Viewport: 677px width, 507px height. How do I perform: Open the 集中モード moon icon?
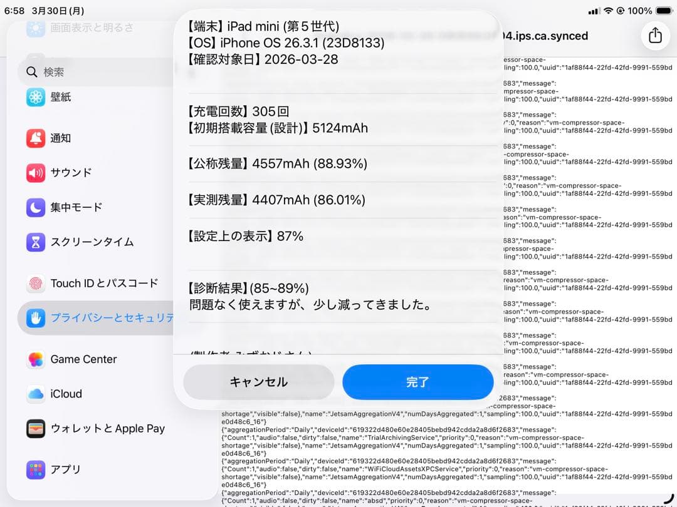click(35, 207)
